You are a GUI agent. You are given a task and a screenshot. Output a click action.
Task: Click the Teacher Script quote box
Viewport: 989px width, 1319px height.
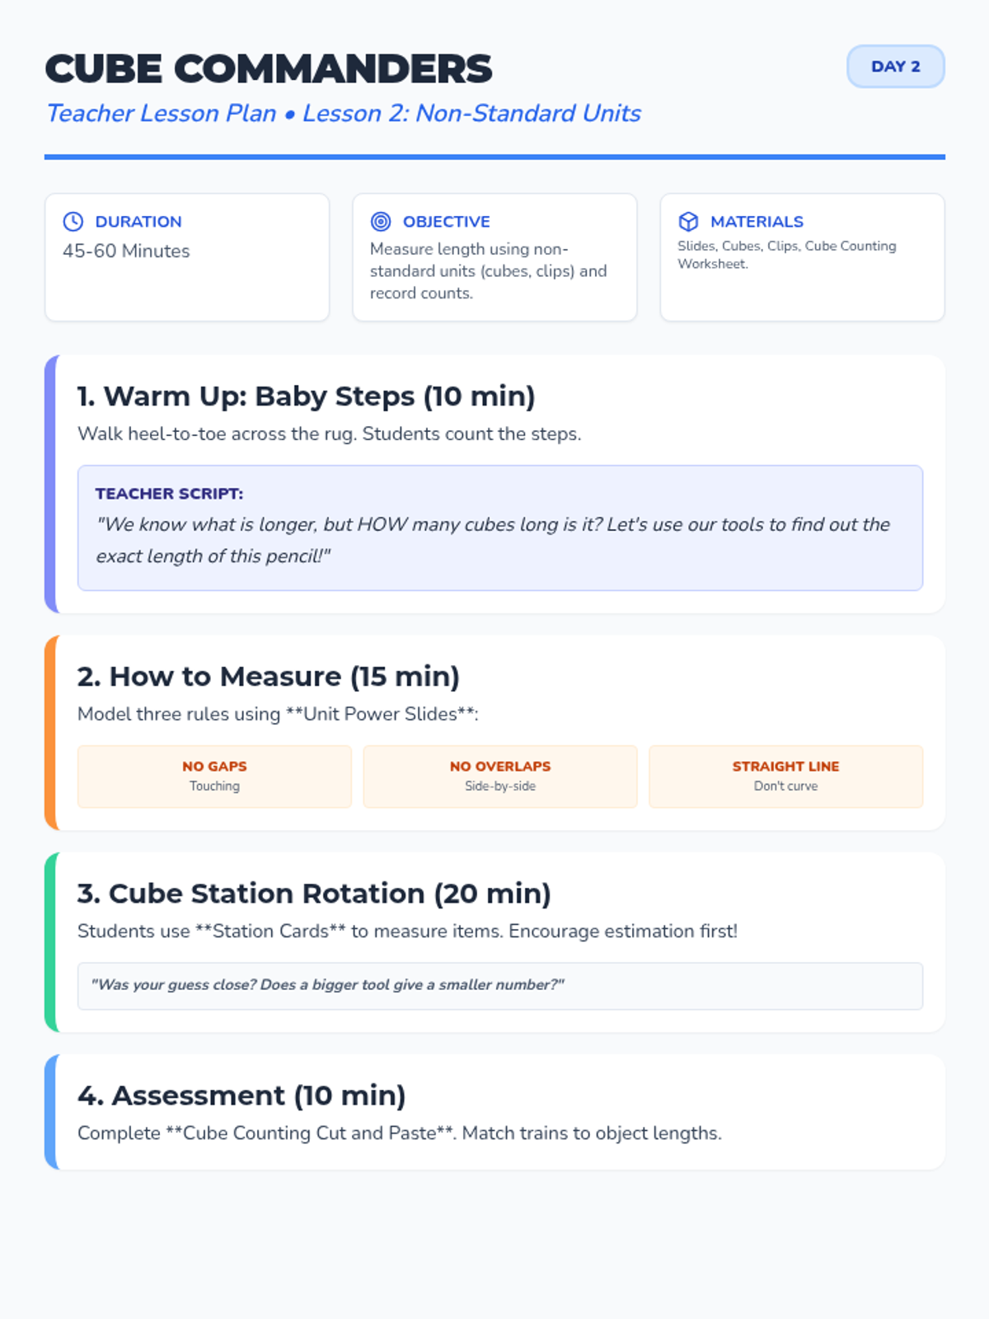coord(499,528)
